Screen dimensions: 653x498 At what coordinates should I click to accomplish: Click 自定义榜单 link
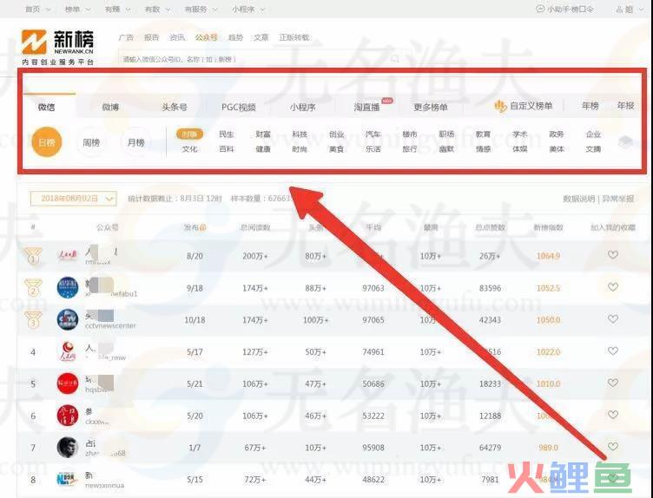point(531,106)
